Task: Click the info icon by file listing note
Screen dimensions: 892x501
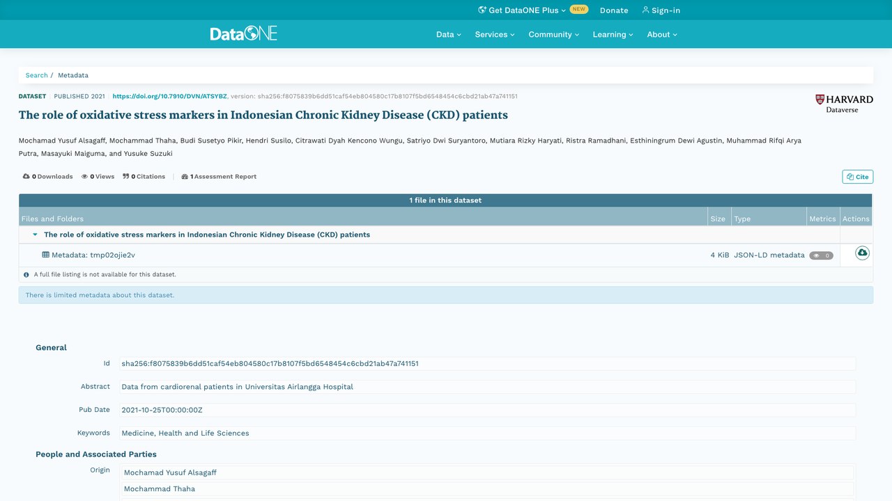Action: (26, 275)
